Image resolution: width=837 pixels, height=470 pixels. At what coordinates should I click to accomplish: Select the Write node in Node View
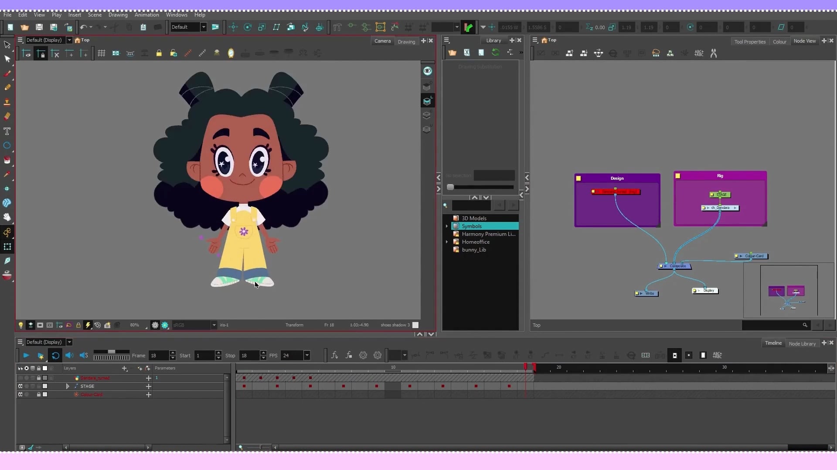pyautogui.click(x=646, y=293)
